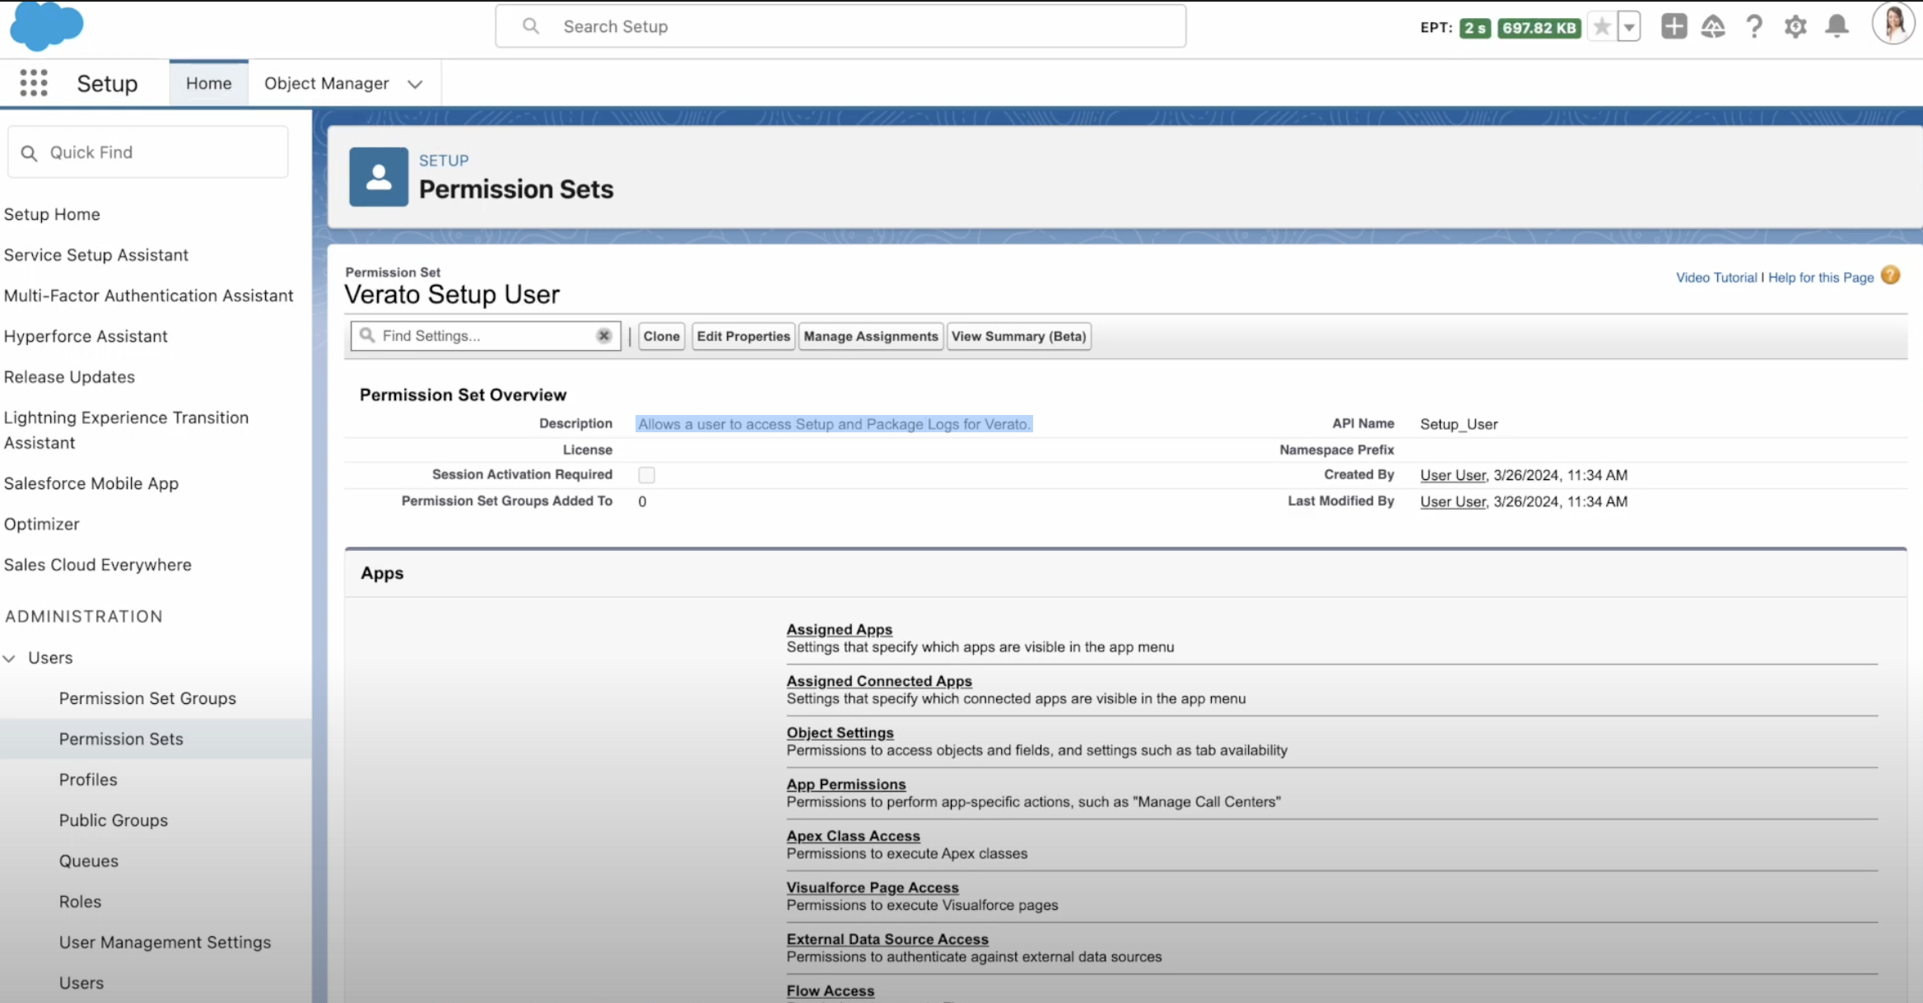Open Optimizer in sidebar
Viewport: 1923px width, 1003px height.
[42, 525]
